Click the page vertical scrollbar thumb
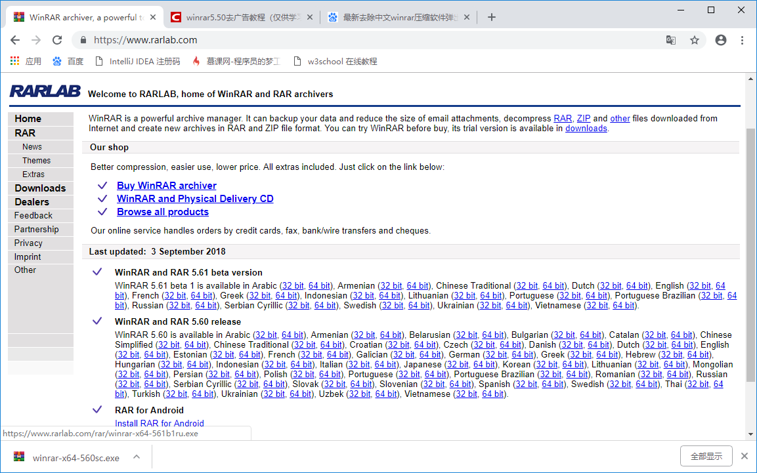 [x=750, y=256]
